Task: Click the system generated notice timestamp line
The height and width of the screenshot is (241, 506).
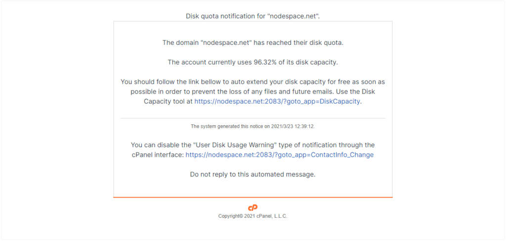Action: tap(253, 127)
